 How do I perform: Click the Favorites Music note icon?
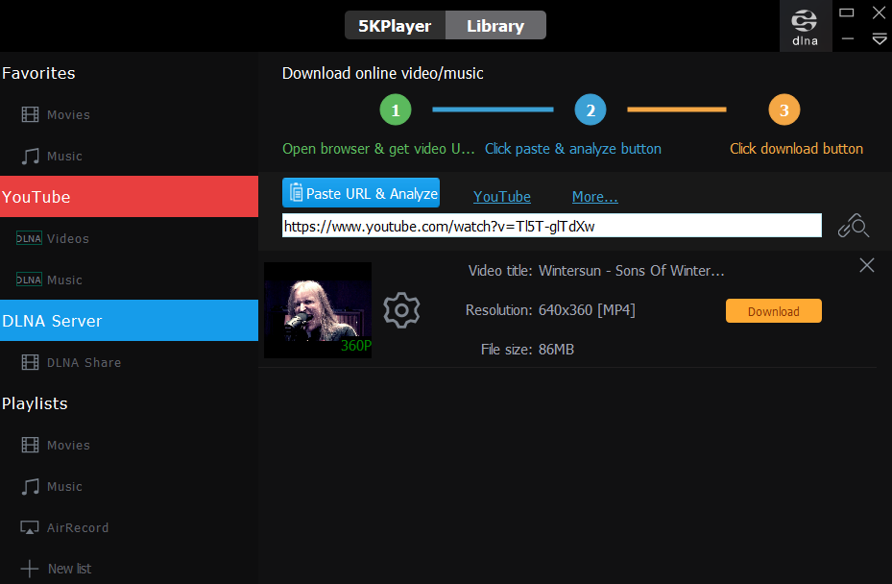click(30, 156)
